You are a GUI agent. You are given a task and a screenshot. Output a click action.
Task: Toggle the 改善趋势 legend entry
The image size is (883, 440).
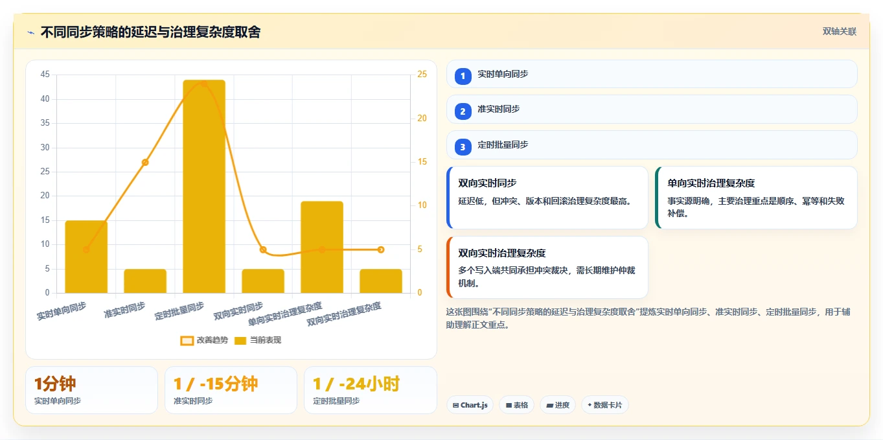point(204,340)
